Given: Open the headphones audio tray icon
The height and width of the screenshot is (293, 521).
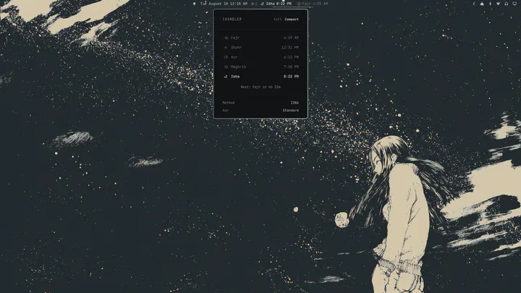Looking at the screenshot, I should point(507,4).
